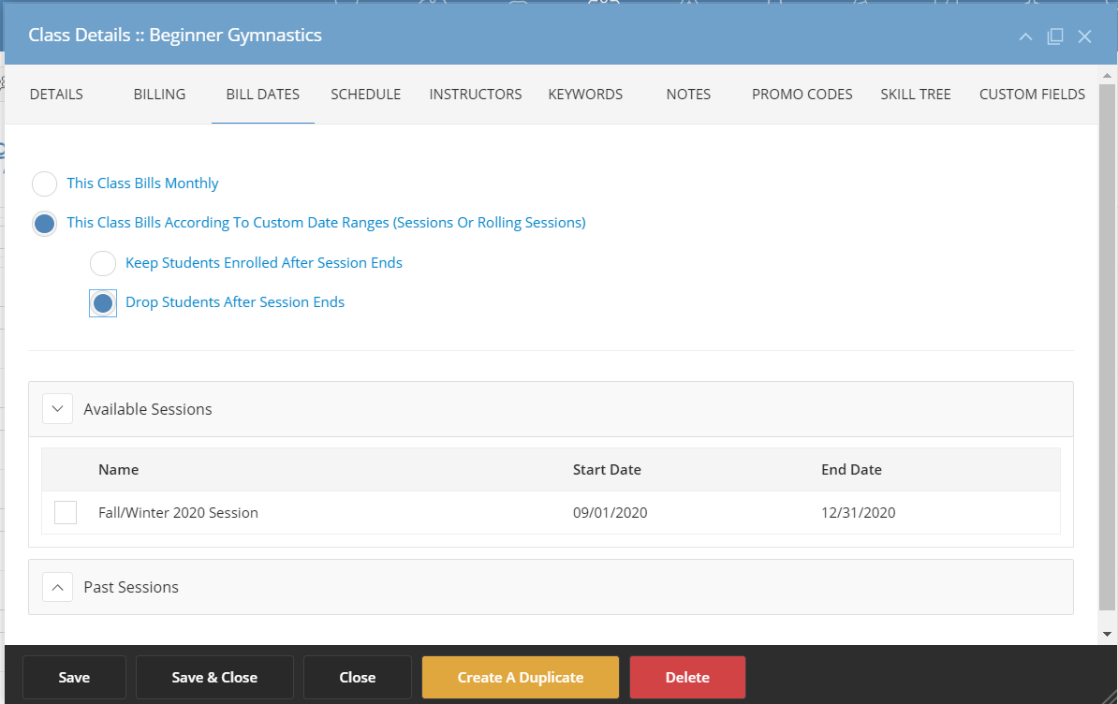Screen dimensions: 1118x704
Task: Switch to the CUSTOM FIELDS tab
Action: [x=1033, y=94]
